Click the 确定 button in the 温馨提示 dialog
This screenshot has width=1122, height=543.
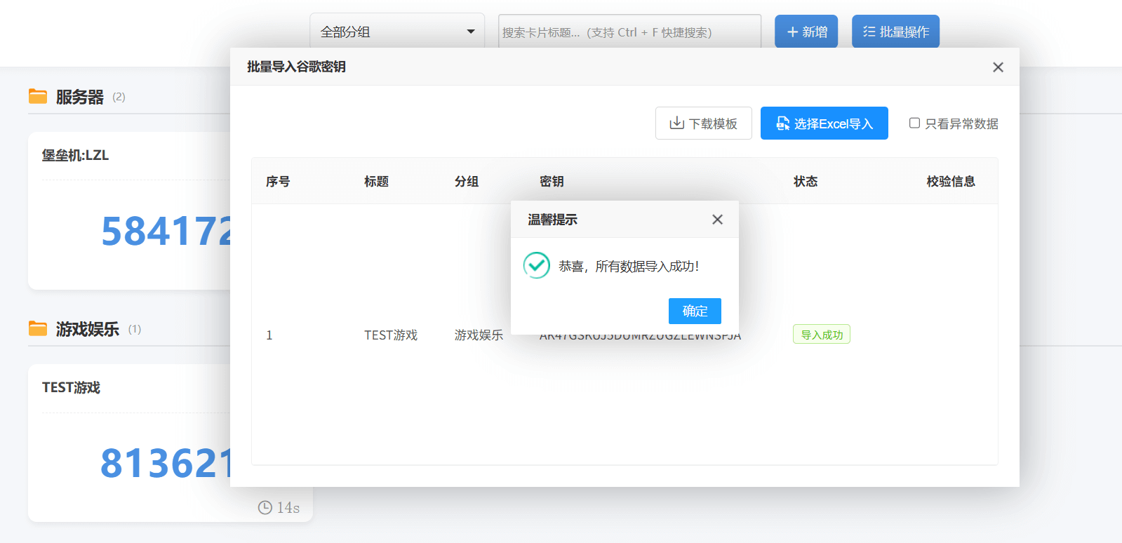(x=695, y=311)
